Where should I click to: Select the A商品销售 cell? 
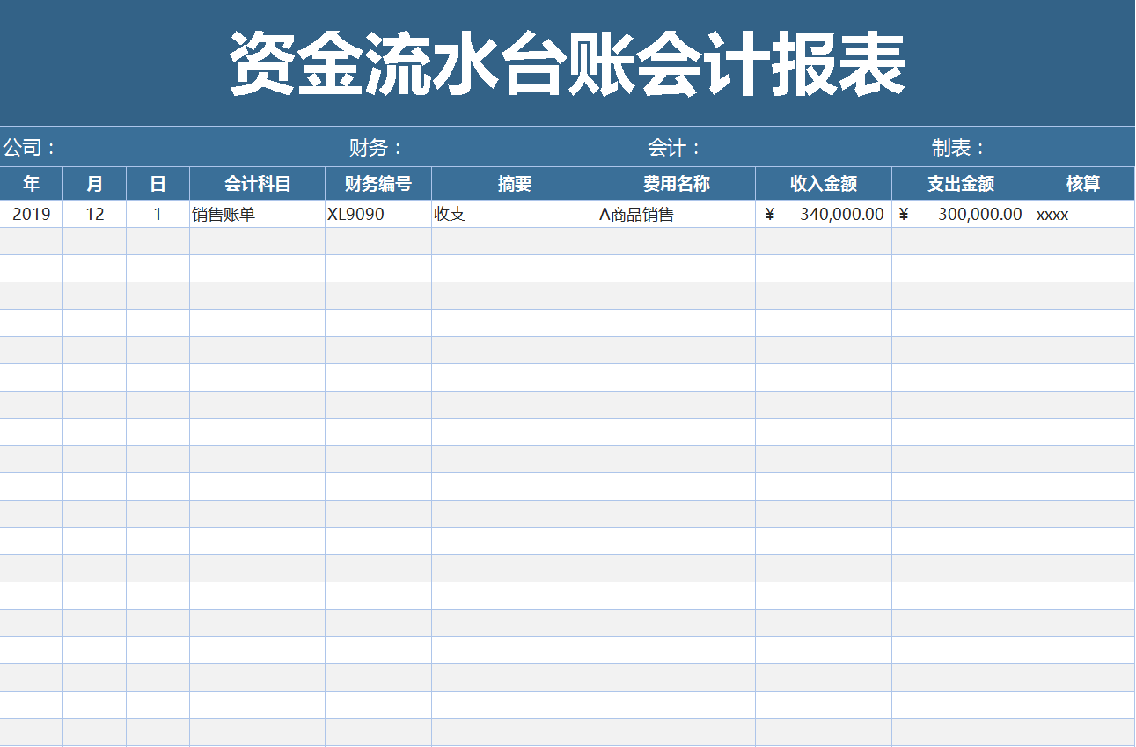tap(677, 214)
